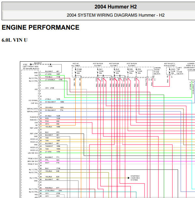The image size is (195, 198).
Task: Click the "2004 Hummer H2" title heading
Action: coord(116,7)
